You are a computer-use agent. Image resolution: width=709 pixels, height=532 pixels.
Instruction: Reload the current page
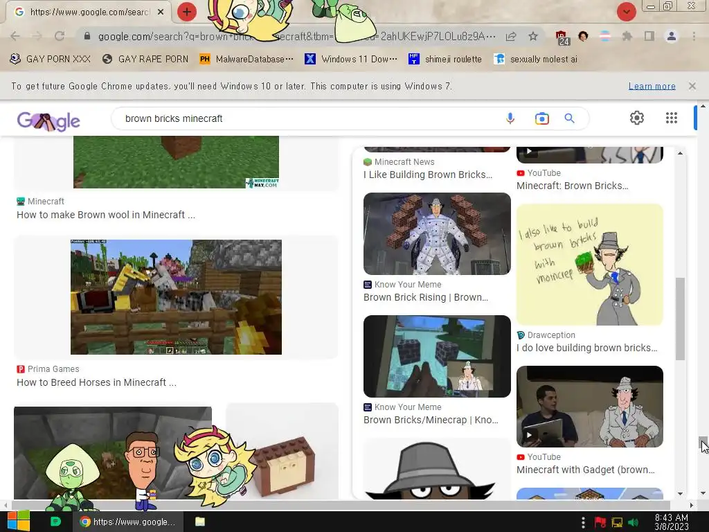pos(60,36)
